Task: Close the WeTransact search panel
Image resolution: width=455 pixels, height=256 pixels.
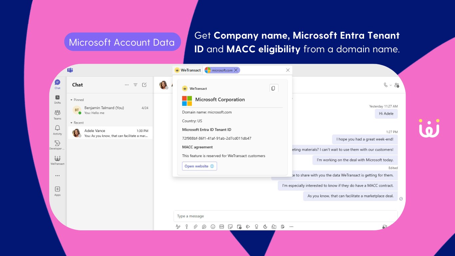Action: click(288, 70)
